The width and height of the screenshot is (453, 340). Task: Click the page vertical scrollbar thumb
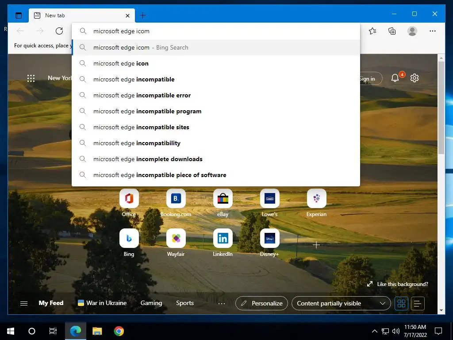(441, 108)
